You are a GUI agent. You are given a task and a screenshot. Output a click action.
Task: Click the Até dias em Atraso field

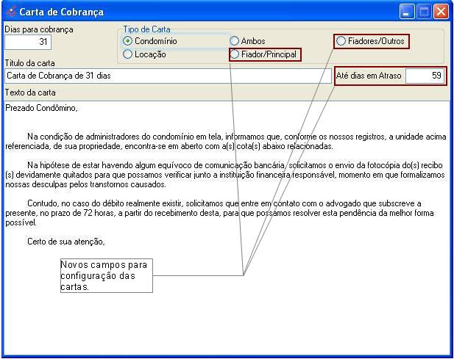[x=425, y=76]
